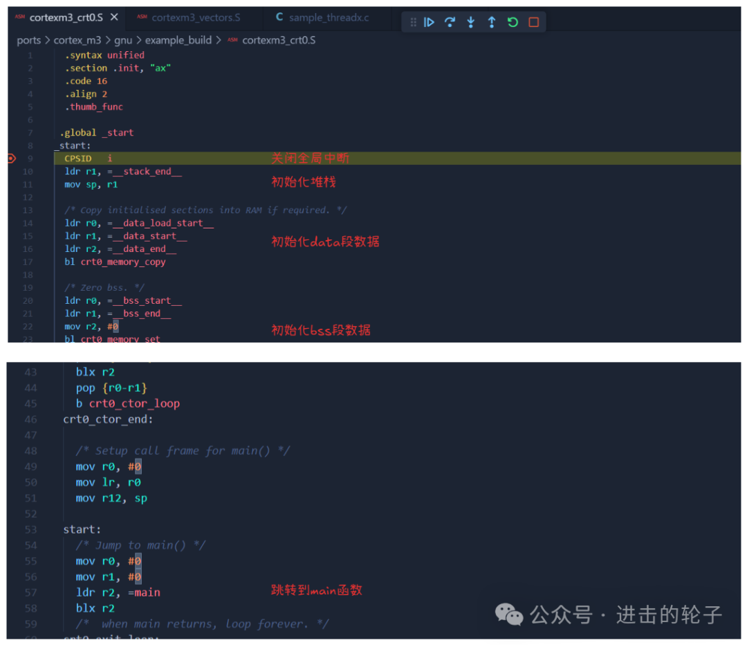This screenshot has height=645, width=747.
Task: Click the .thumb_func directive
Action: click(x=94, y=107)
